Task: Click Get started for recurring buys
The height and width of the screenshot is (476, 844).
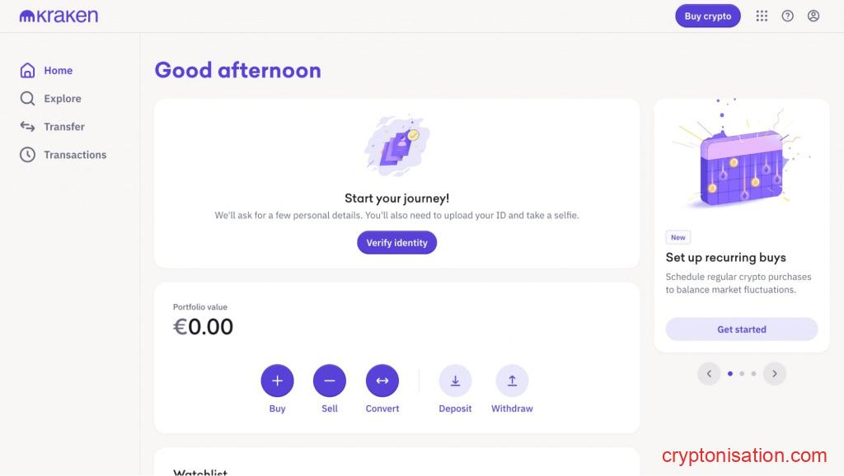Action: click(x=741, y=329)
